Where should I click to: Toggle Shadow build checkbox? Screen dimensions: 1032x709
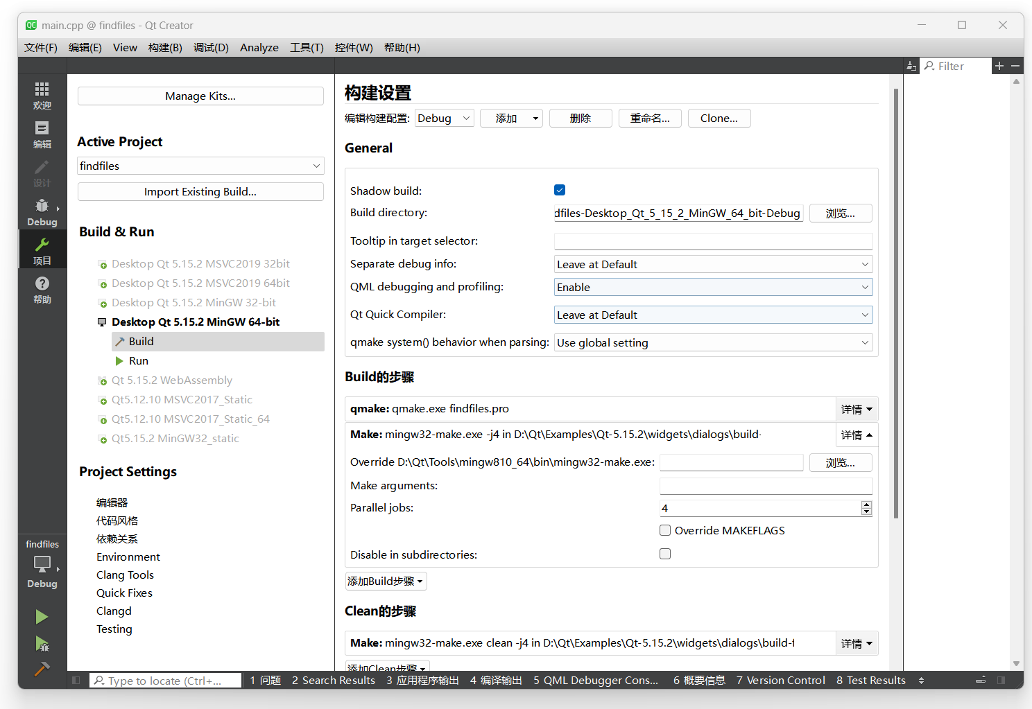click(x=560, y=190)
